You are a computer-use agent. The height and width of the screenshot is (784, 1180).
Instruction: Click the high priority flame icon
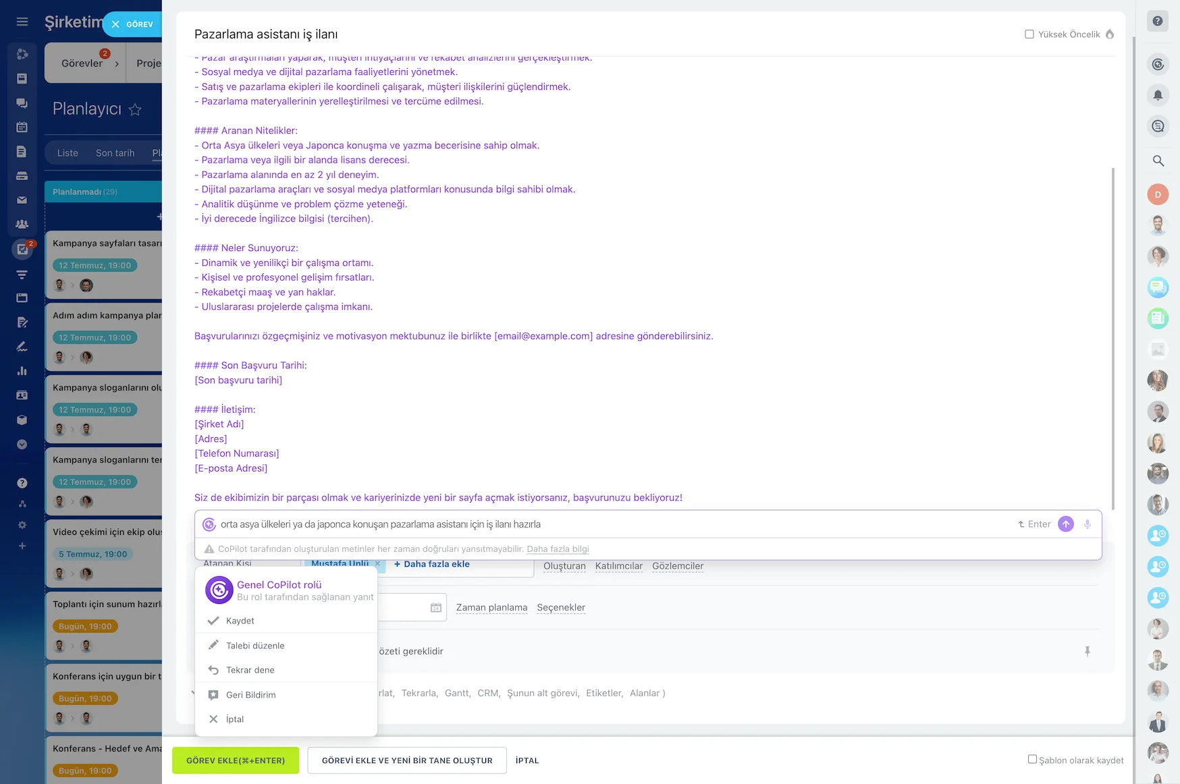[x=1110, y=34]
